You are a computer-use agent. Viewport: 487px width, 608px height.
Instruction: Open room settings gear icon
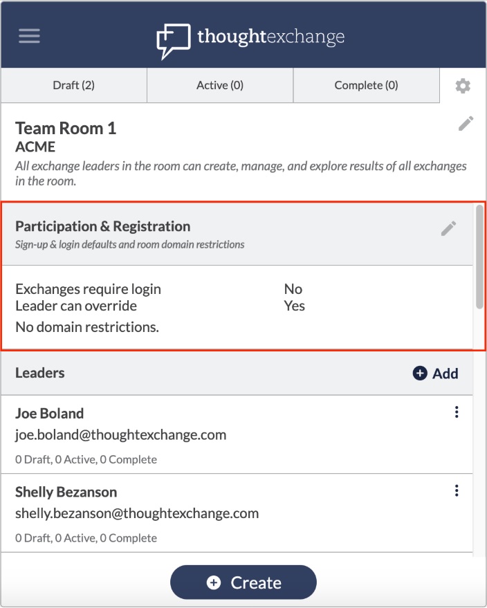(463, 86)
